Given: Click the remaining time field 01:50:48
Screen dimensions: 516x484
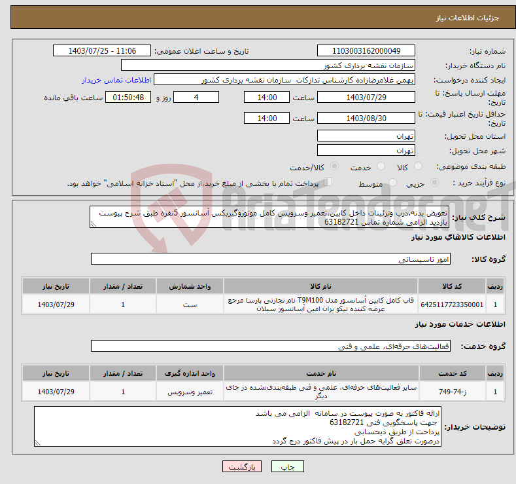Looking at the screenshot, I should click(128, 97).
